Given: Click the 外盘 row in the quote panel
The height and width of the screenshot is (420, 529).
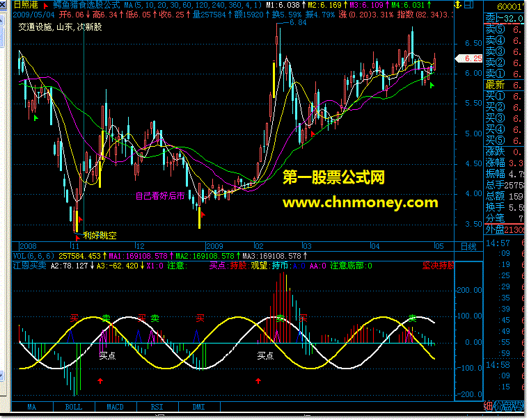Looking at the screenshot, I should [x=504, y=230].
